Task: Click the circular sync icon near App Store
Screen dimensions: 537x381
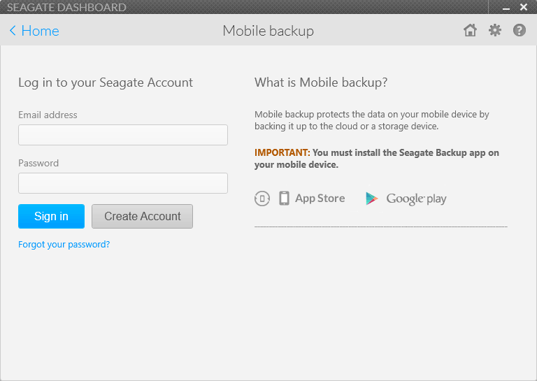Action: pos(262,199)
